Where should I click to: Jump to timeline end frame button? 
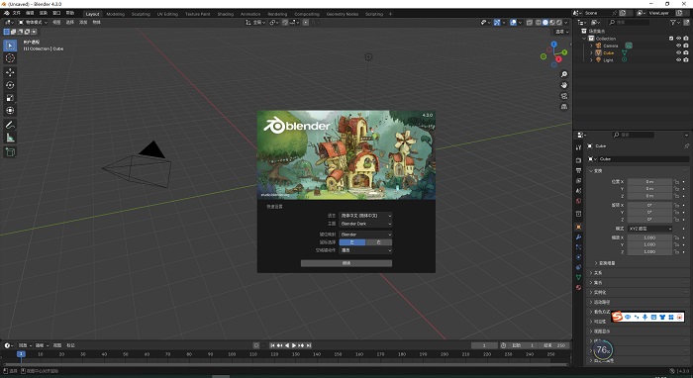[x=309, y=345]
